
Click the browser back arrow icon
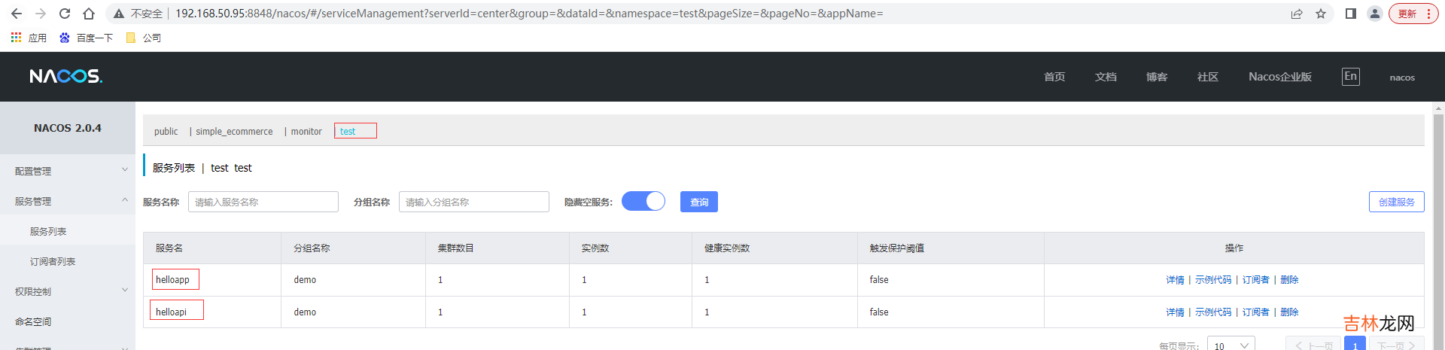17,14
